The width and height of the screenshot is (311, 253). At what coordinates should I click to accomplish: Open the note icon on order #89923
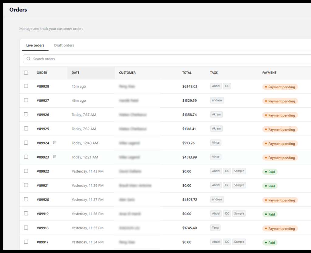click(x=55, y=157)
